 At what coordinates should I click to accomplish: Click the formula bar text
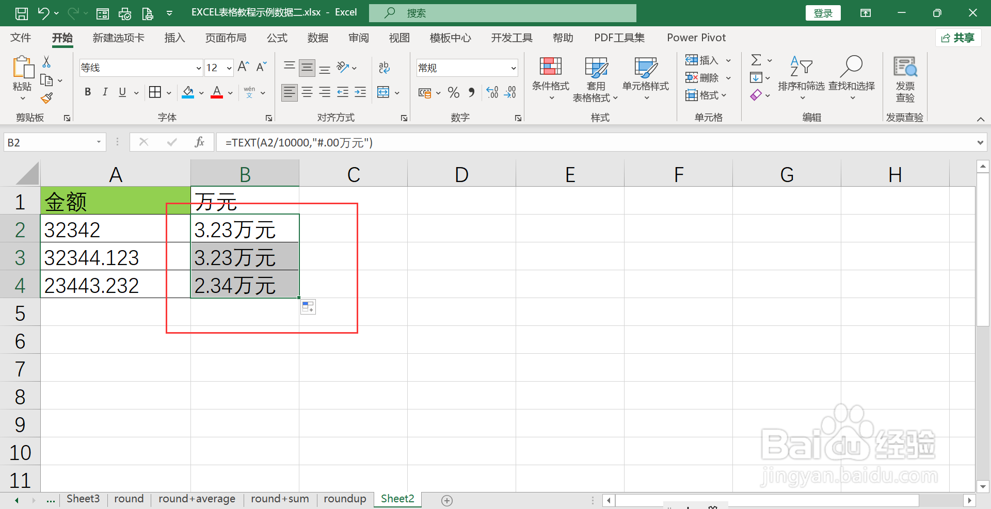click(x=299, y=143)
